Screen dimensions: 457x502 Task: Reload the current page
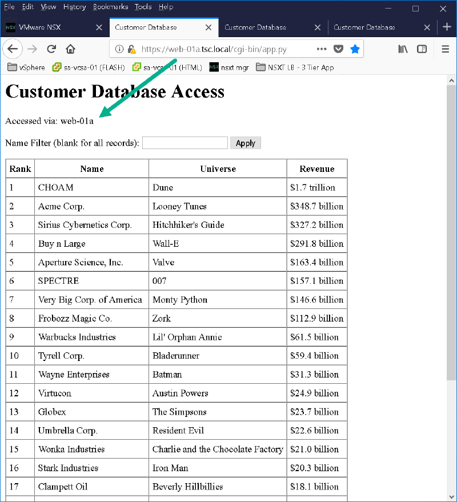point(51,49)
